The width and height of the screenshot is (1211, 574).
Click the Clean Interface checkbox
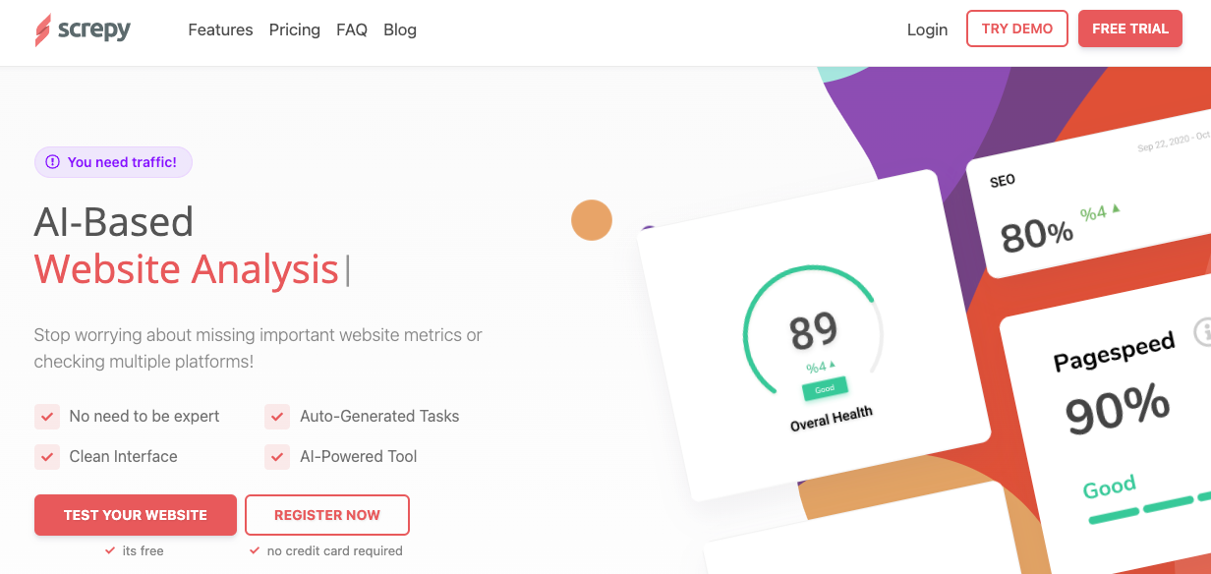point(47,456)
